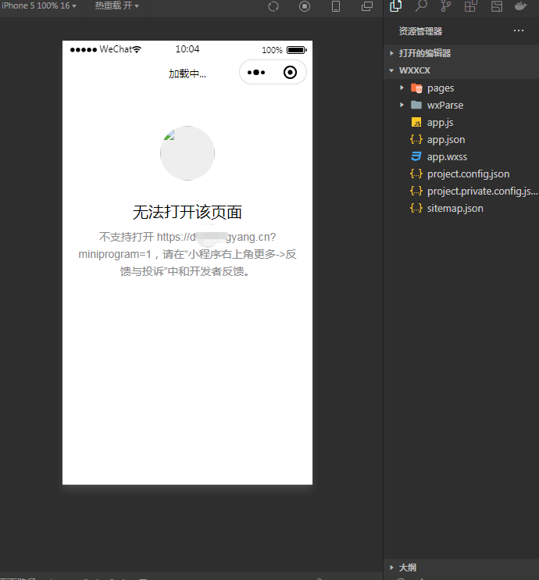Open the project.private.config.json file
This screenshot has width=539, height=580.
coord(461,192)
